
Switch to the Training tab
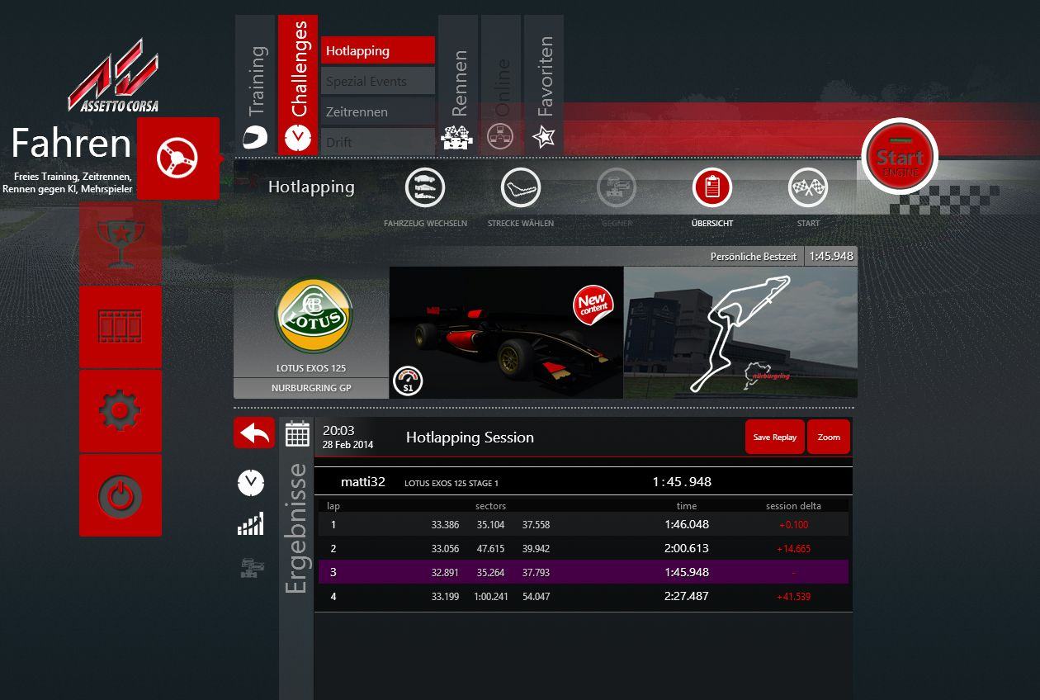click(x=255, y=84)
